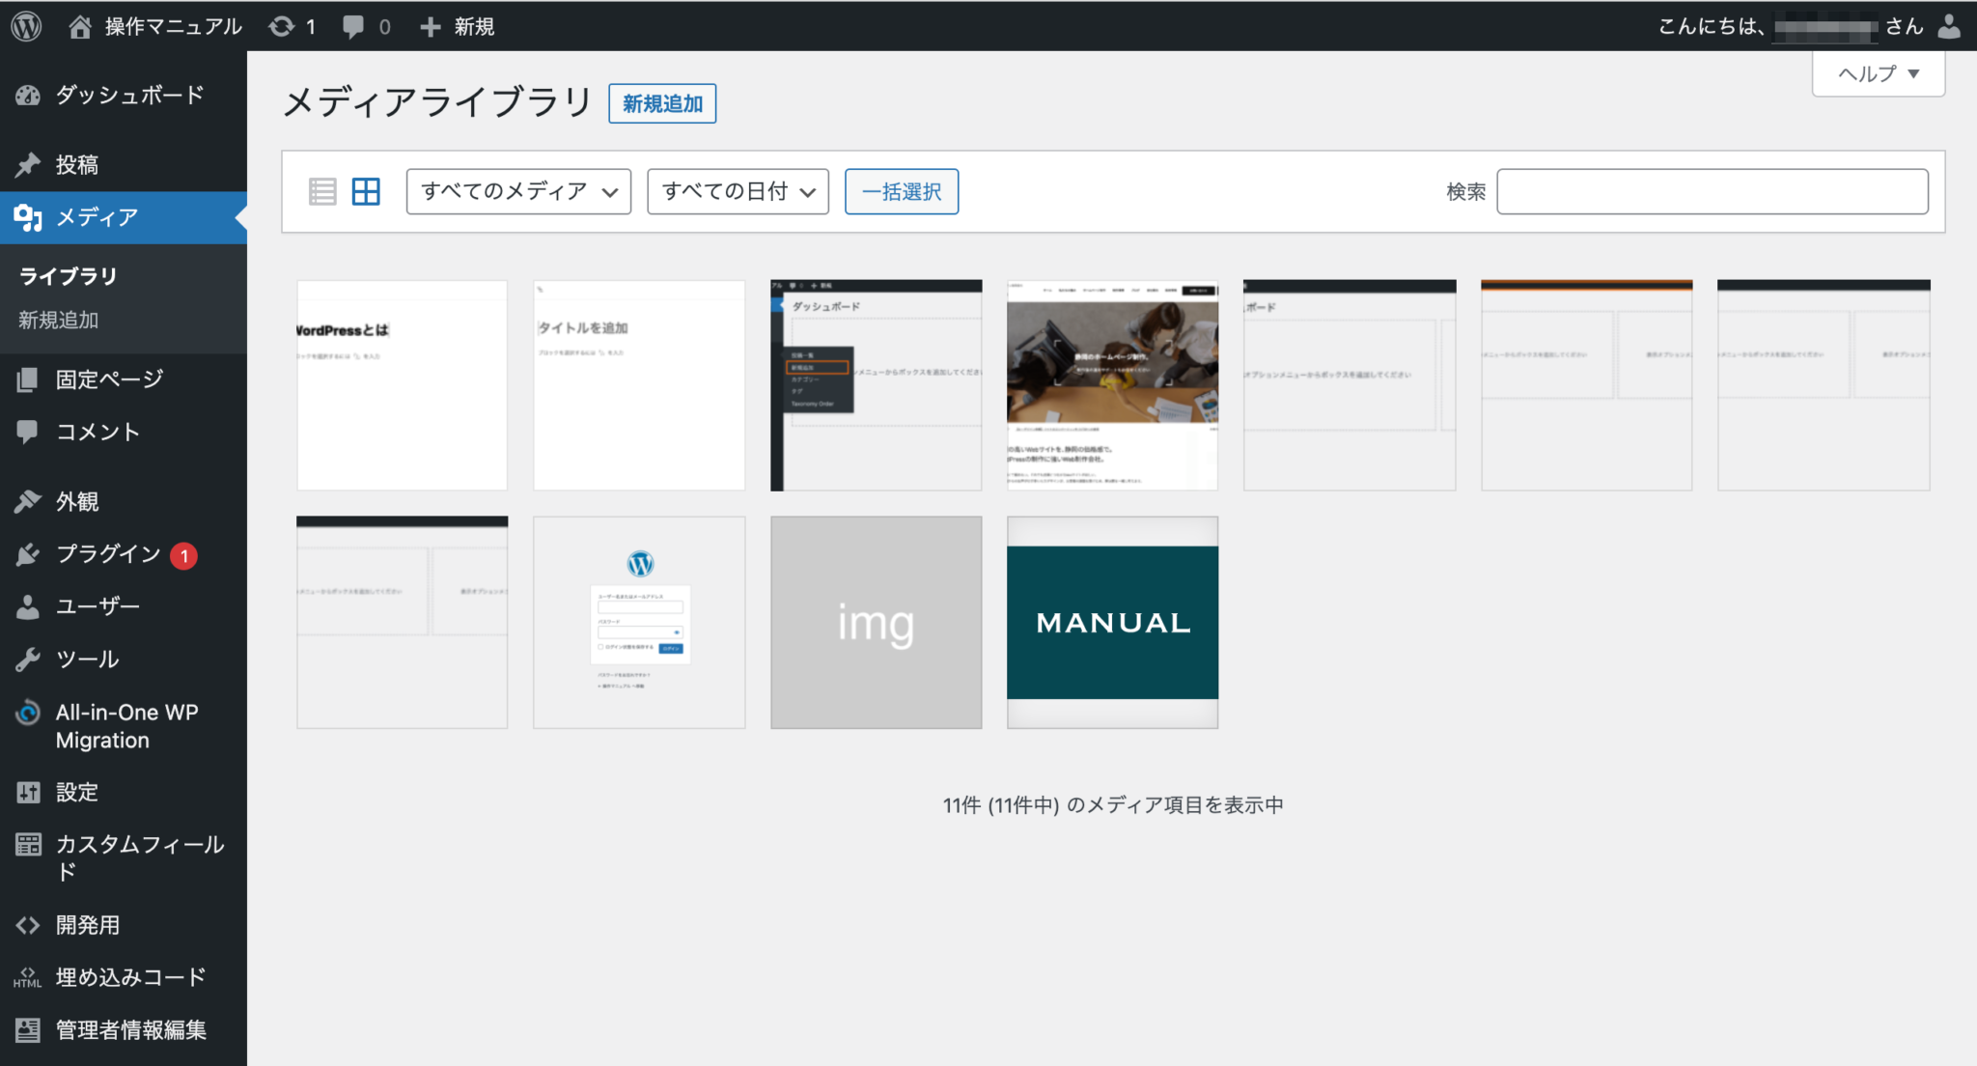Viewport: 1977px width, 1066px height.
Task: Switch to grid view mode
Action: click(x=366, y=191)
